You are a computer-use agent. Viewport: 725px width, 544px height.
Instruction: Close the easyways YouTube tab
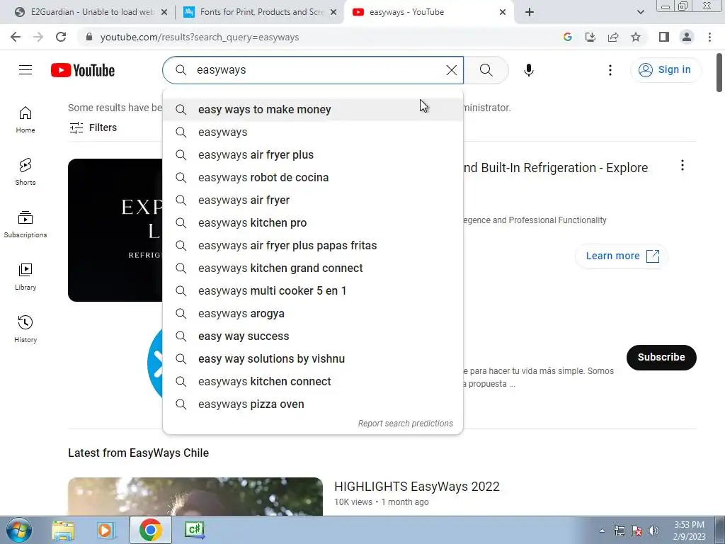[x=503, y=13]
